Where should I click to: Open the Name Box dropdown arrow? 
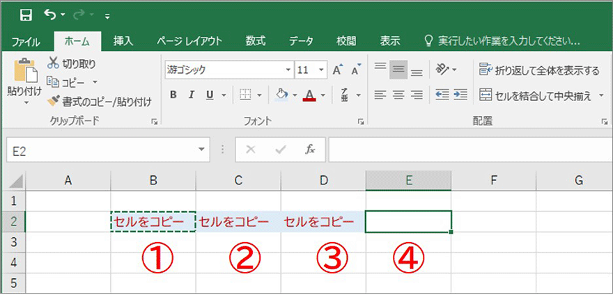[201, 149]
